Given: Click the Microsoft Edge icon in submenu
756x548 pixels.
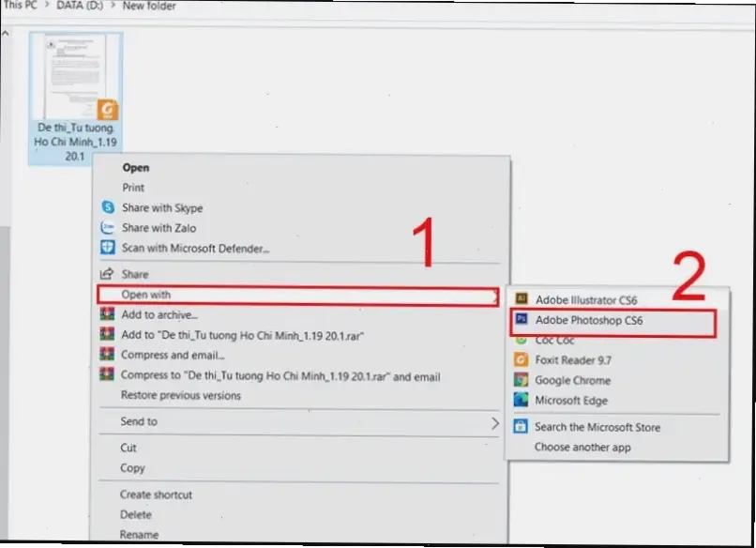Looking at the screenshot, I should tap(520, 401).
